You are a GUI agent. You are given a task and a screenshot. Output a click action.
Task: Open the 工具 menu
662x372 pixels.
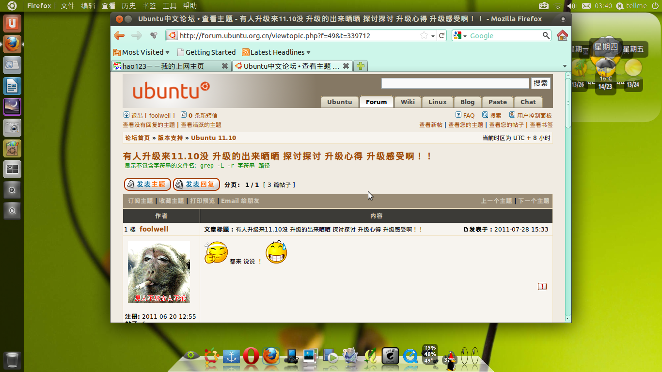click(170, 6)
